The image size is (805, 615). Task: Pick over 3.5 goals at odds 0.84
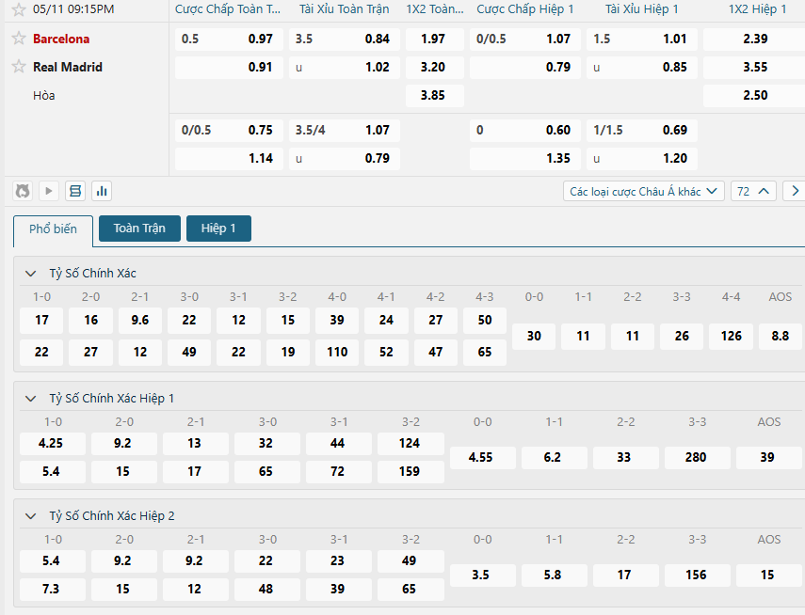[x=344, y=39]
